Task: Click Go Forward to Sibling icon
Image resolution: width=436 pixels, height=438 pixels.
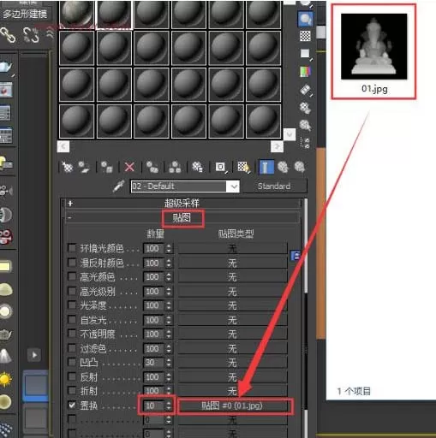Action: point(300,167)
